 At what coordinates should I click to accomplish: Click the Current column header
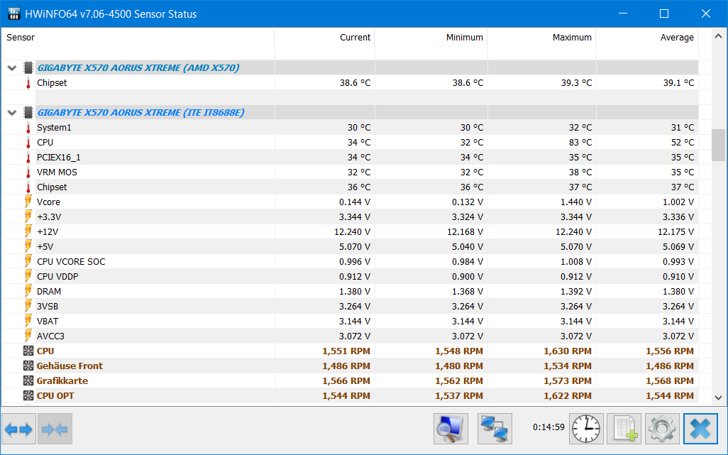pos(324,38)
